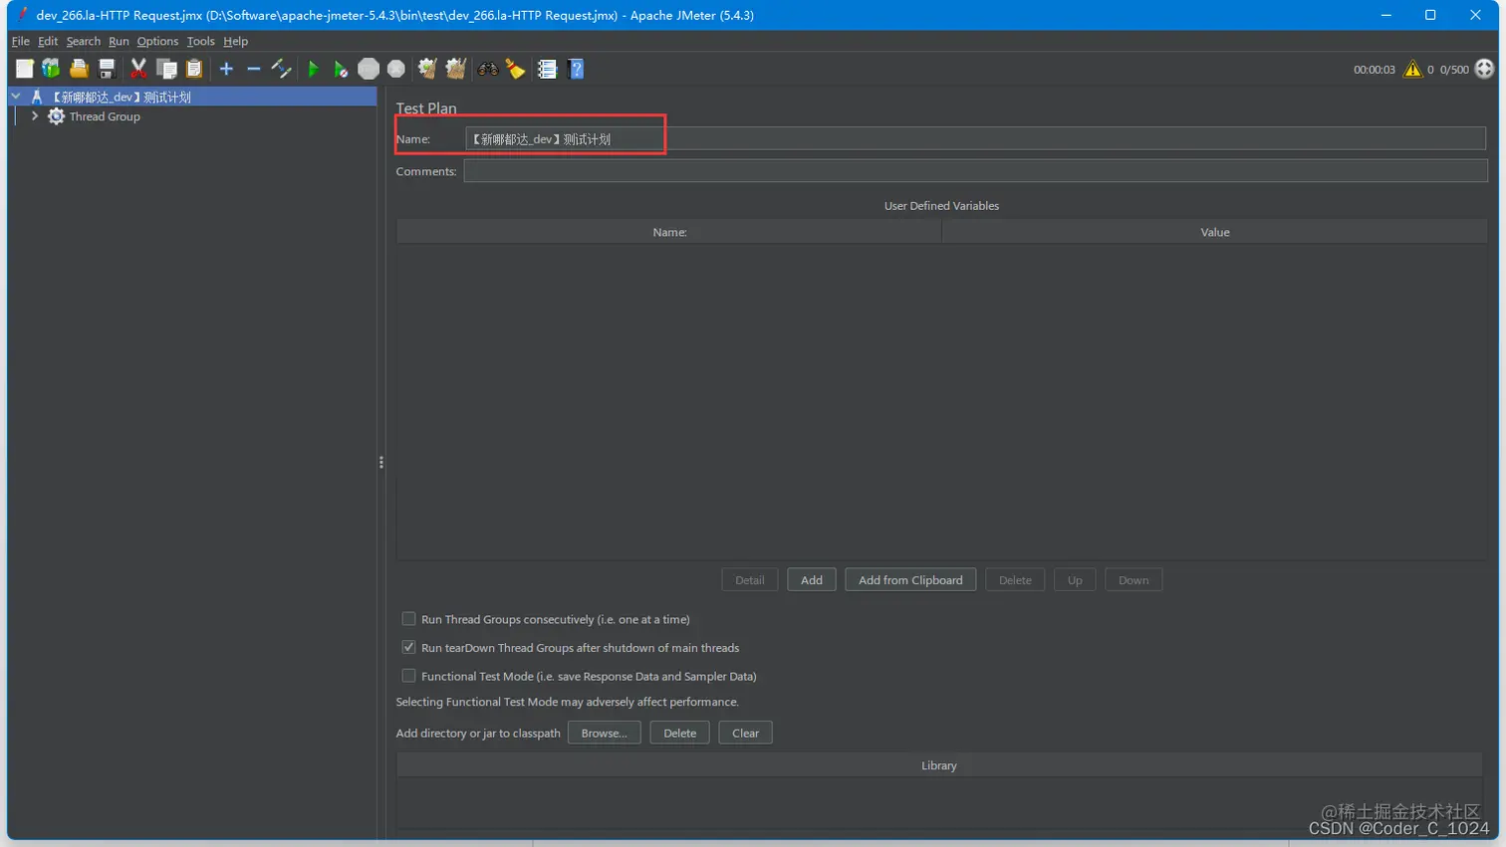Click the yellow warning triangle log icon
The image size is (1506, 847).
tap(1412, 69)
